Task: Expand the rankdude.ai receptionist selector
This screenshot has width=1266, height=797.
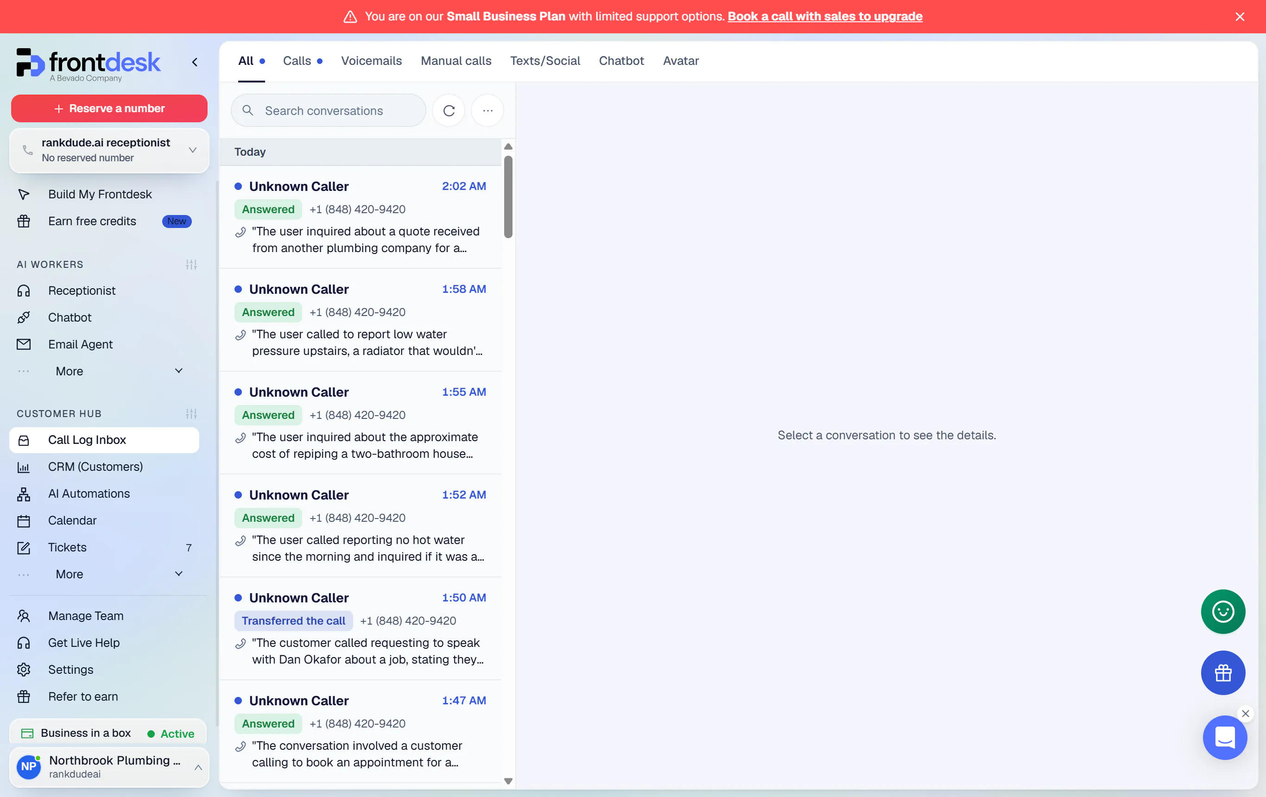Action: [109, 150]
